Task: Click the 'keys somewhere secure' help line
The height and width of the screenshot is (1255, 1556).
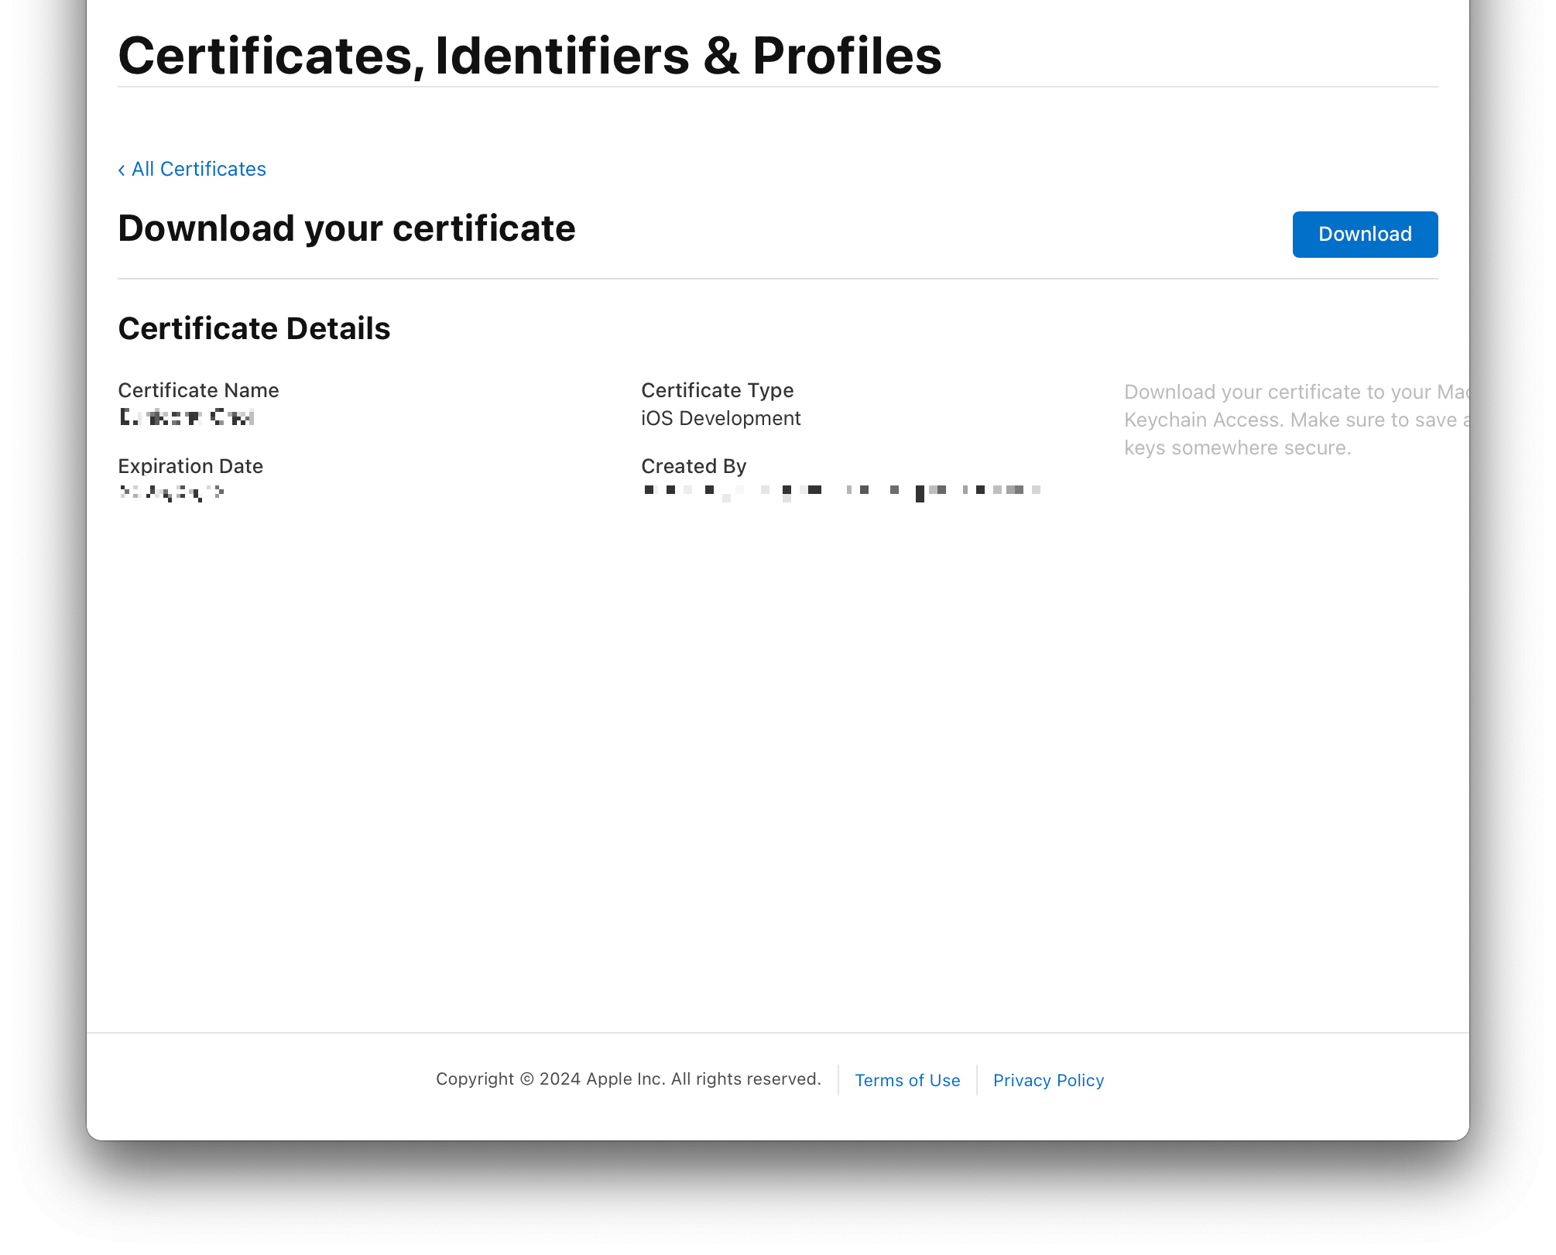Action: tap(1237, 447)
